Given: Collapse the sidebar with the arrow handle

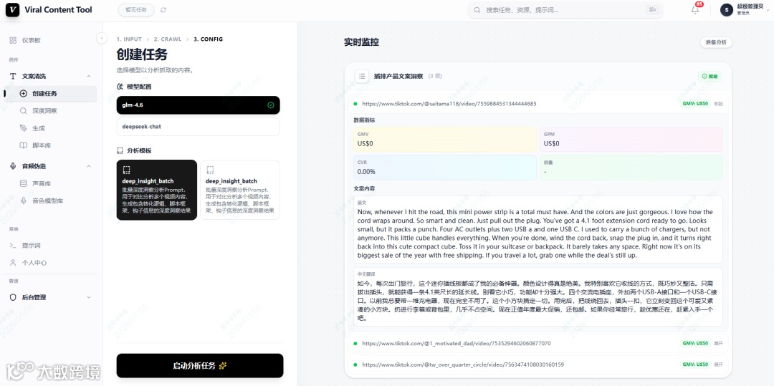Looking at the screenshot, I should [x=102, y=38].
